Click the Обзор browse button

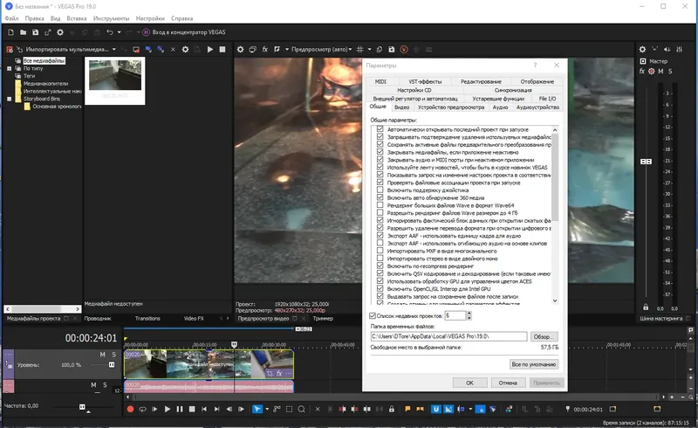544,336
